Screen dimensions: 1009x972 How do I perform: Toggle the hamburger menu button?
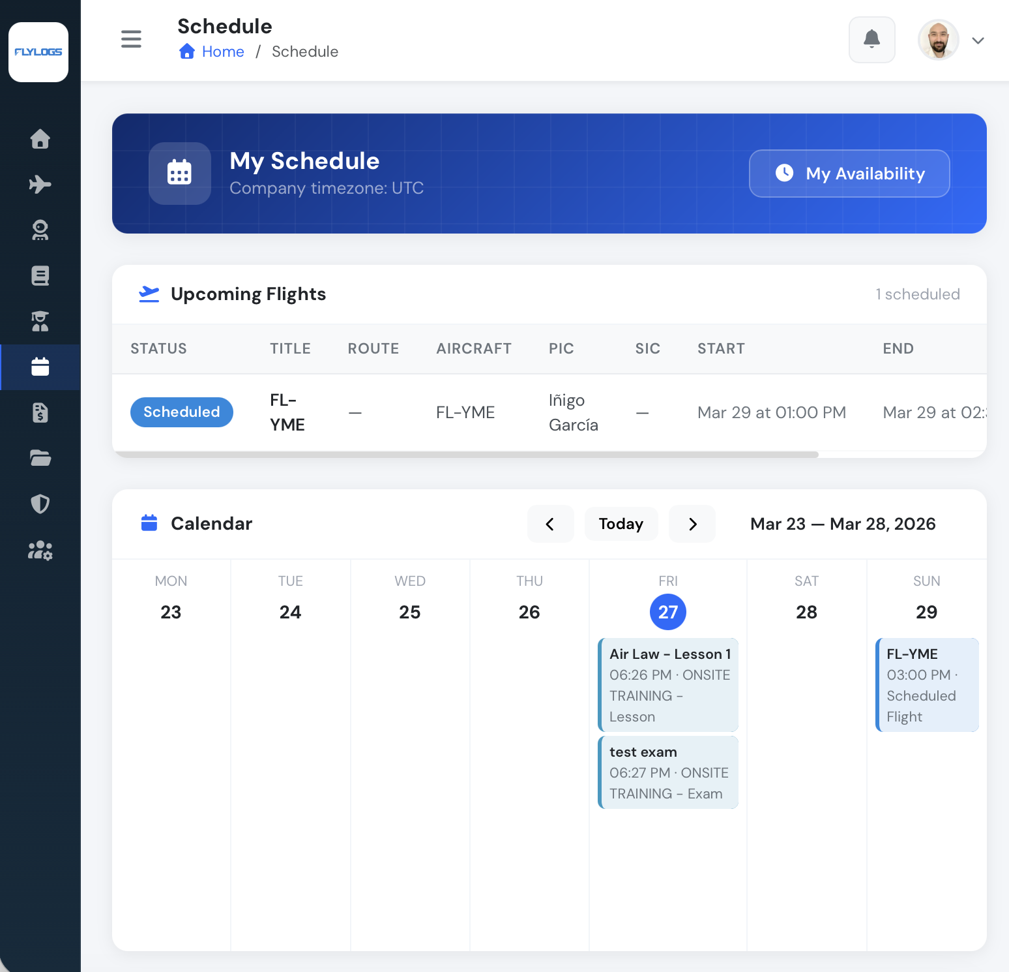click(131, 39)
